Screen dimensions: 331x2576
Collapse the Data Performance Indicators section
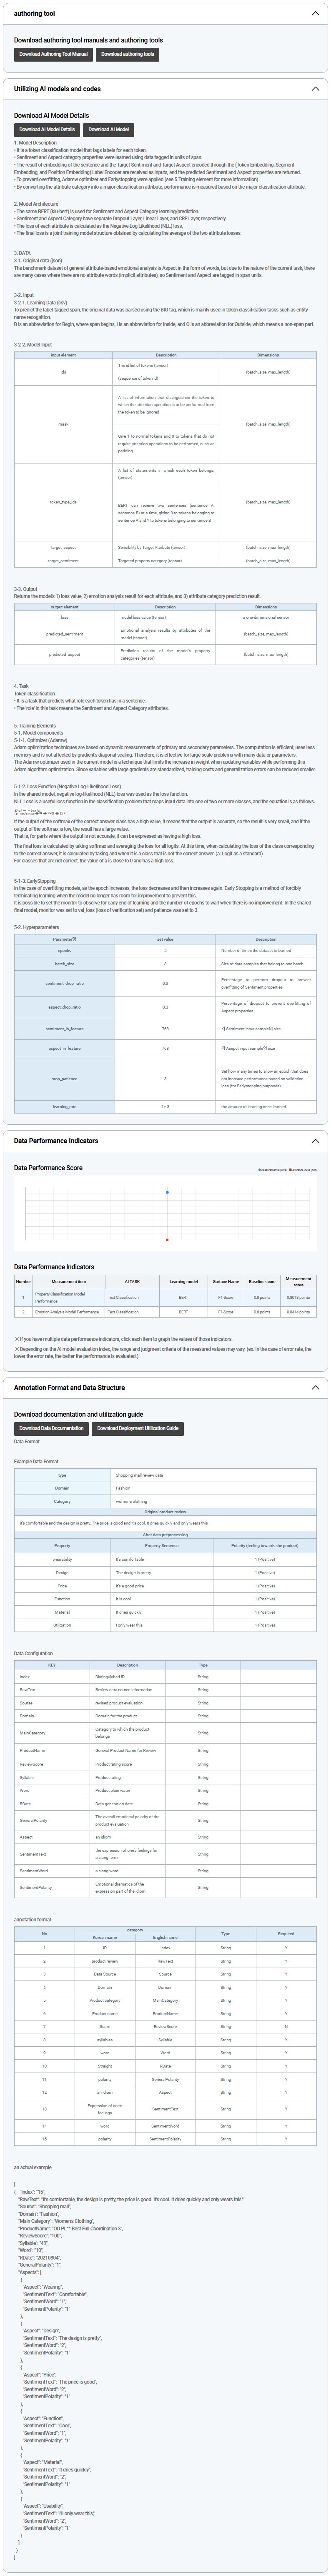coord(315,1141)
